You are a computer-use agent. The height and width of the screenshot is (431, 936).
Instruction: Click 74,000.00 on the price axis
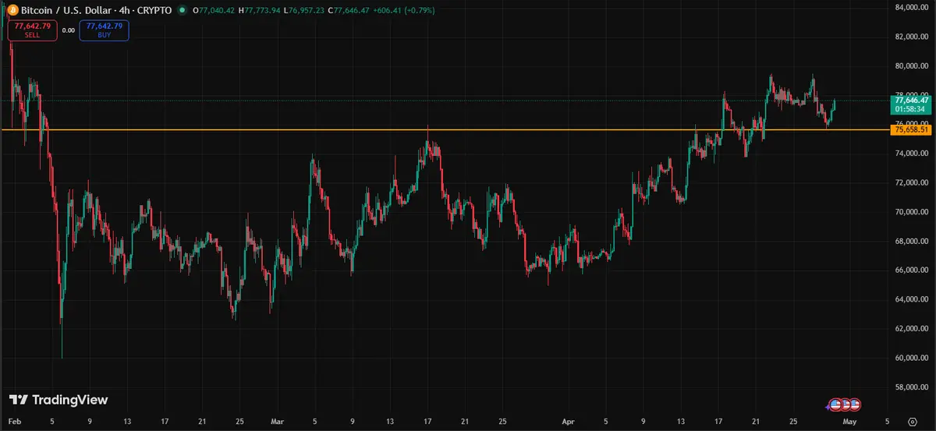pos(912,154)
